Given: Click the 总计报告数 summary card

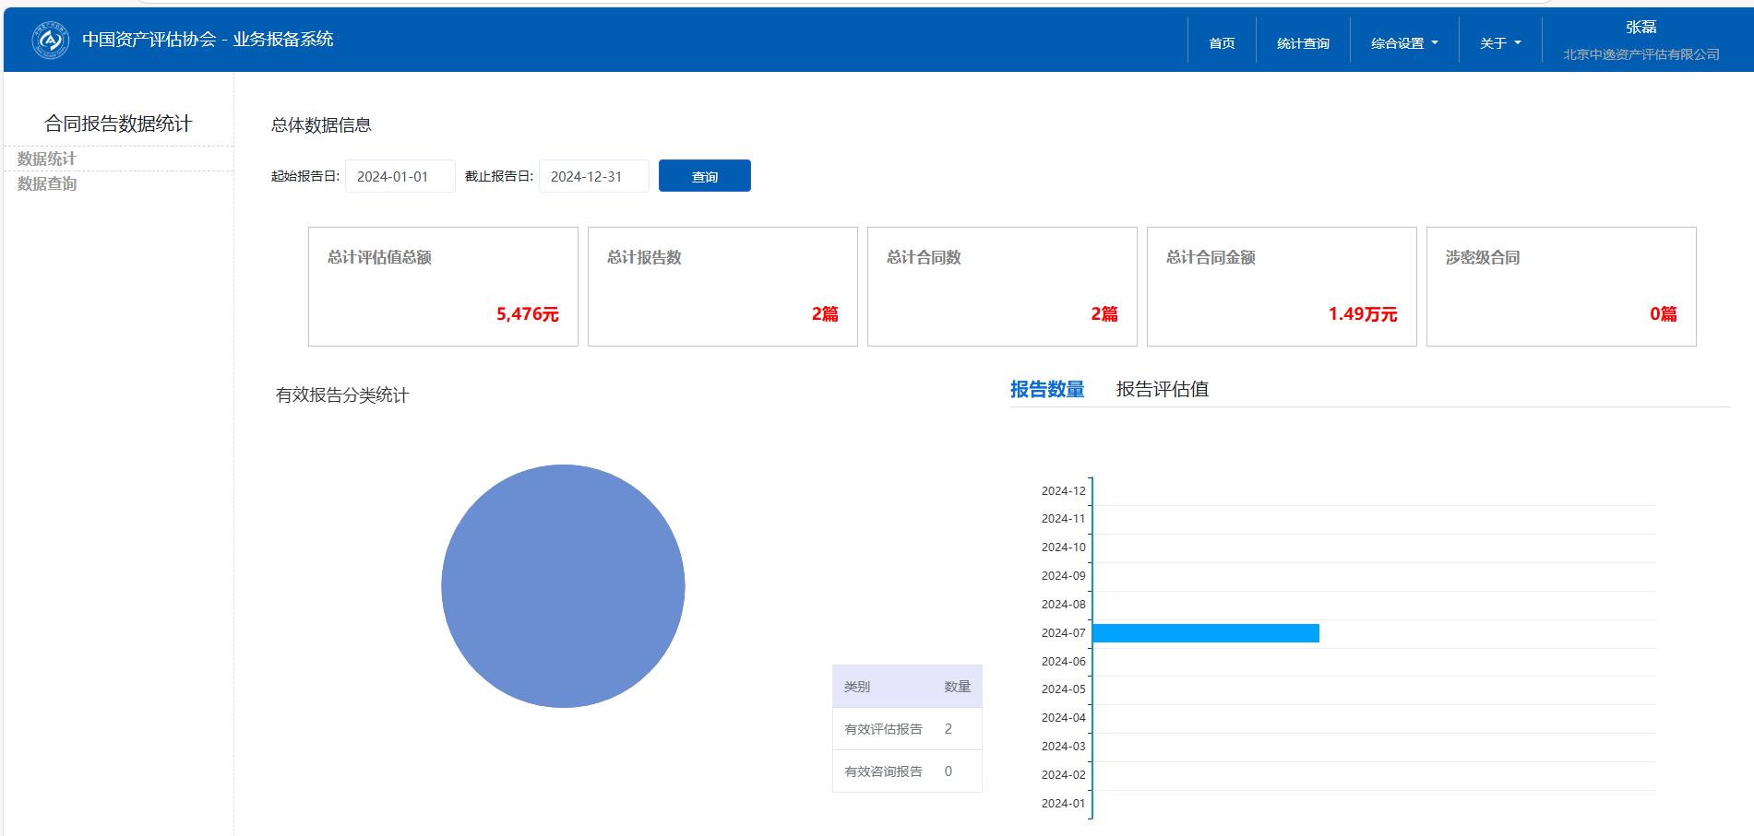Looking at the screenshot, I should [x=722, y=287].
